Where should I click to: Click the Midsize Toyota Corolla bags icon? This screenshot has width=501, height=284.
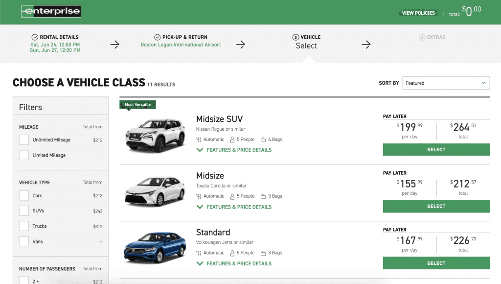coord(263,196)
